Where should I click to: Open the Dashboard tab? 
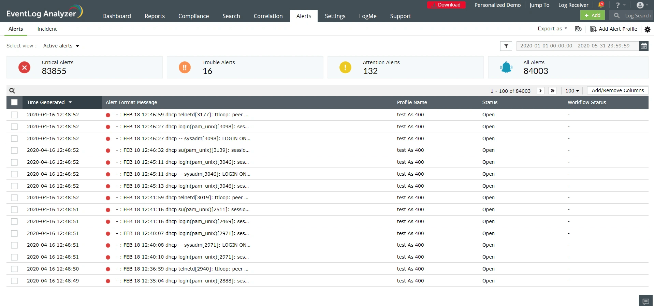point(116,16)
